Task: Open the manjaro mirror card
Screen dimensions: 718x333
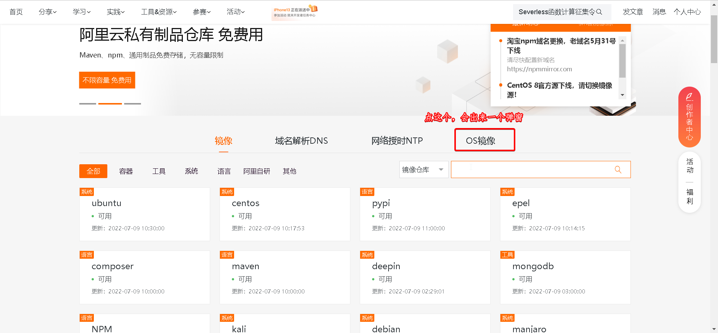Action: tap(565, 323)
